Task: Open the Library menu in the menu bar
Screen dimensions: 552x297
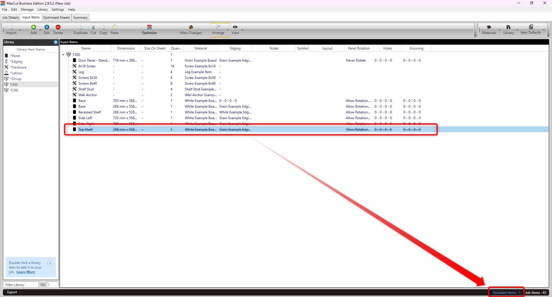Action: coord(43,9)
